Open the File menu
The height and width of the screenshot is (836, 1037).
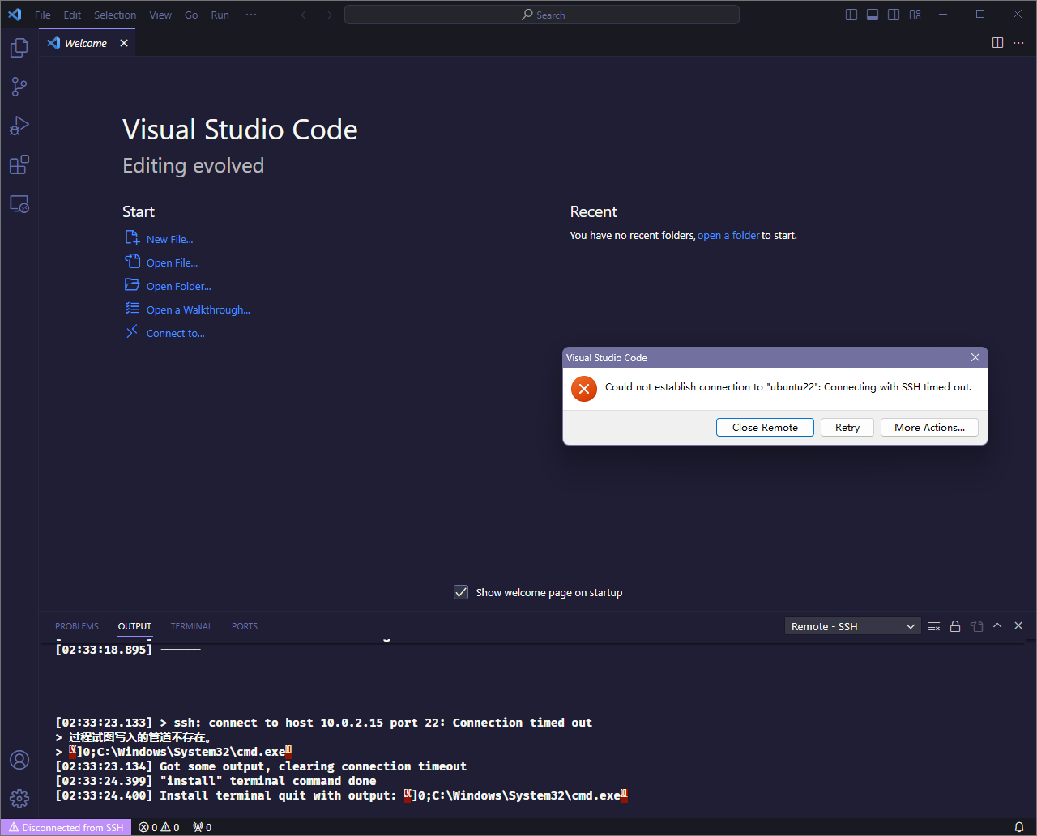click(x=43, y=15)
